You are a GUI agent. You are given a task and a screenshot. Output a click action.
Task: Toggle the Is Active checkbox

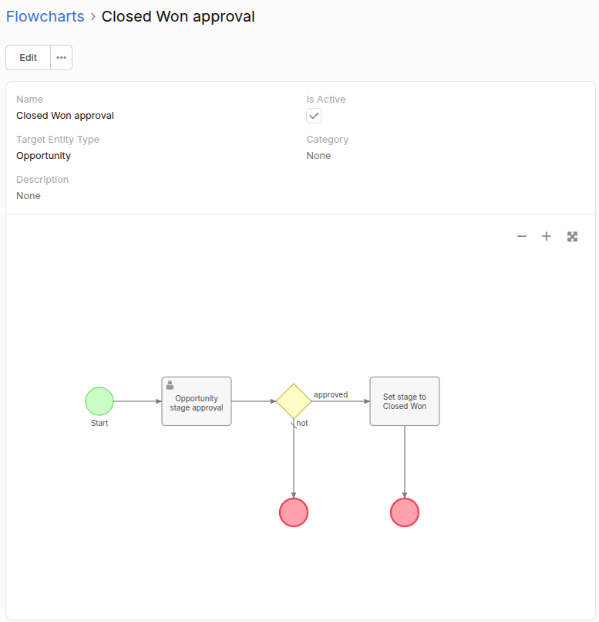314,116
